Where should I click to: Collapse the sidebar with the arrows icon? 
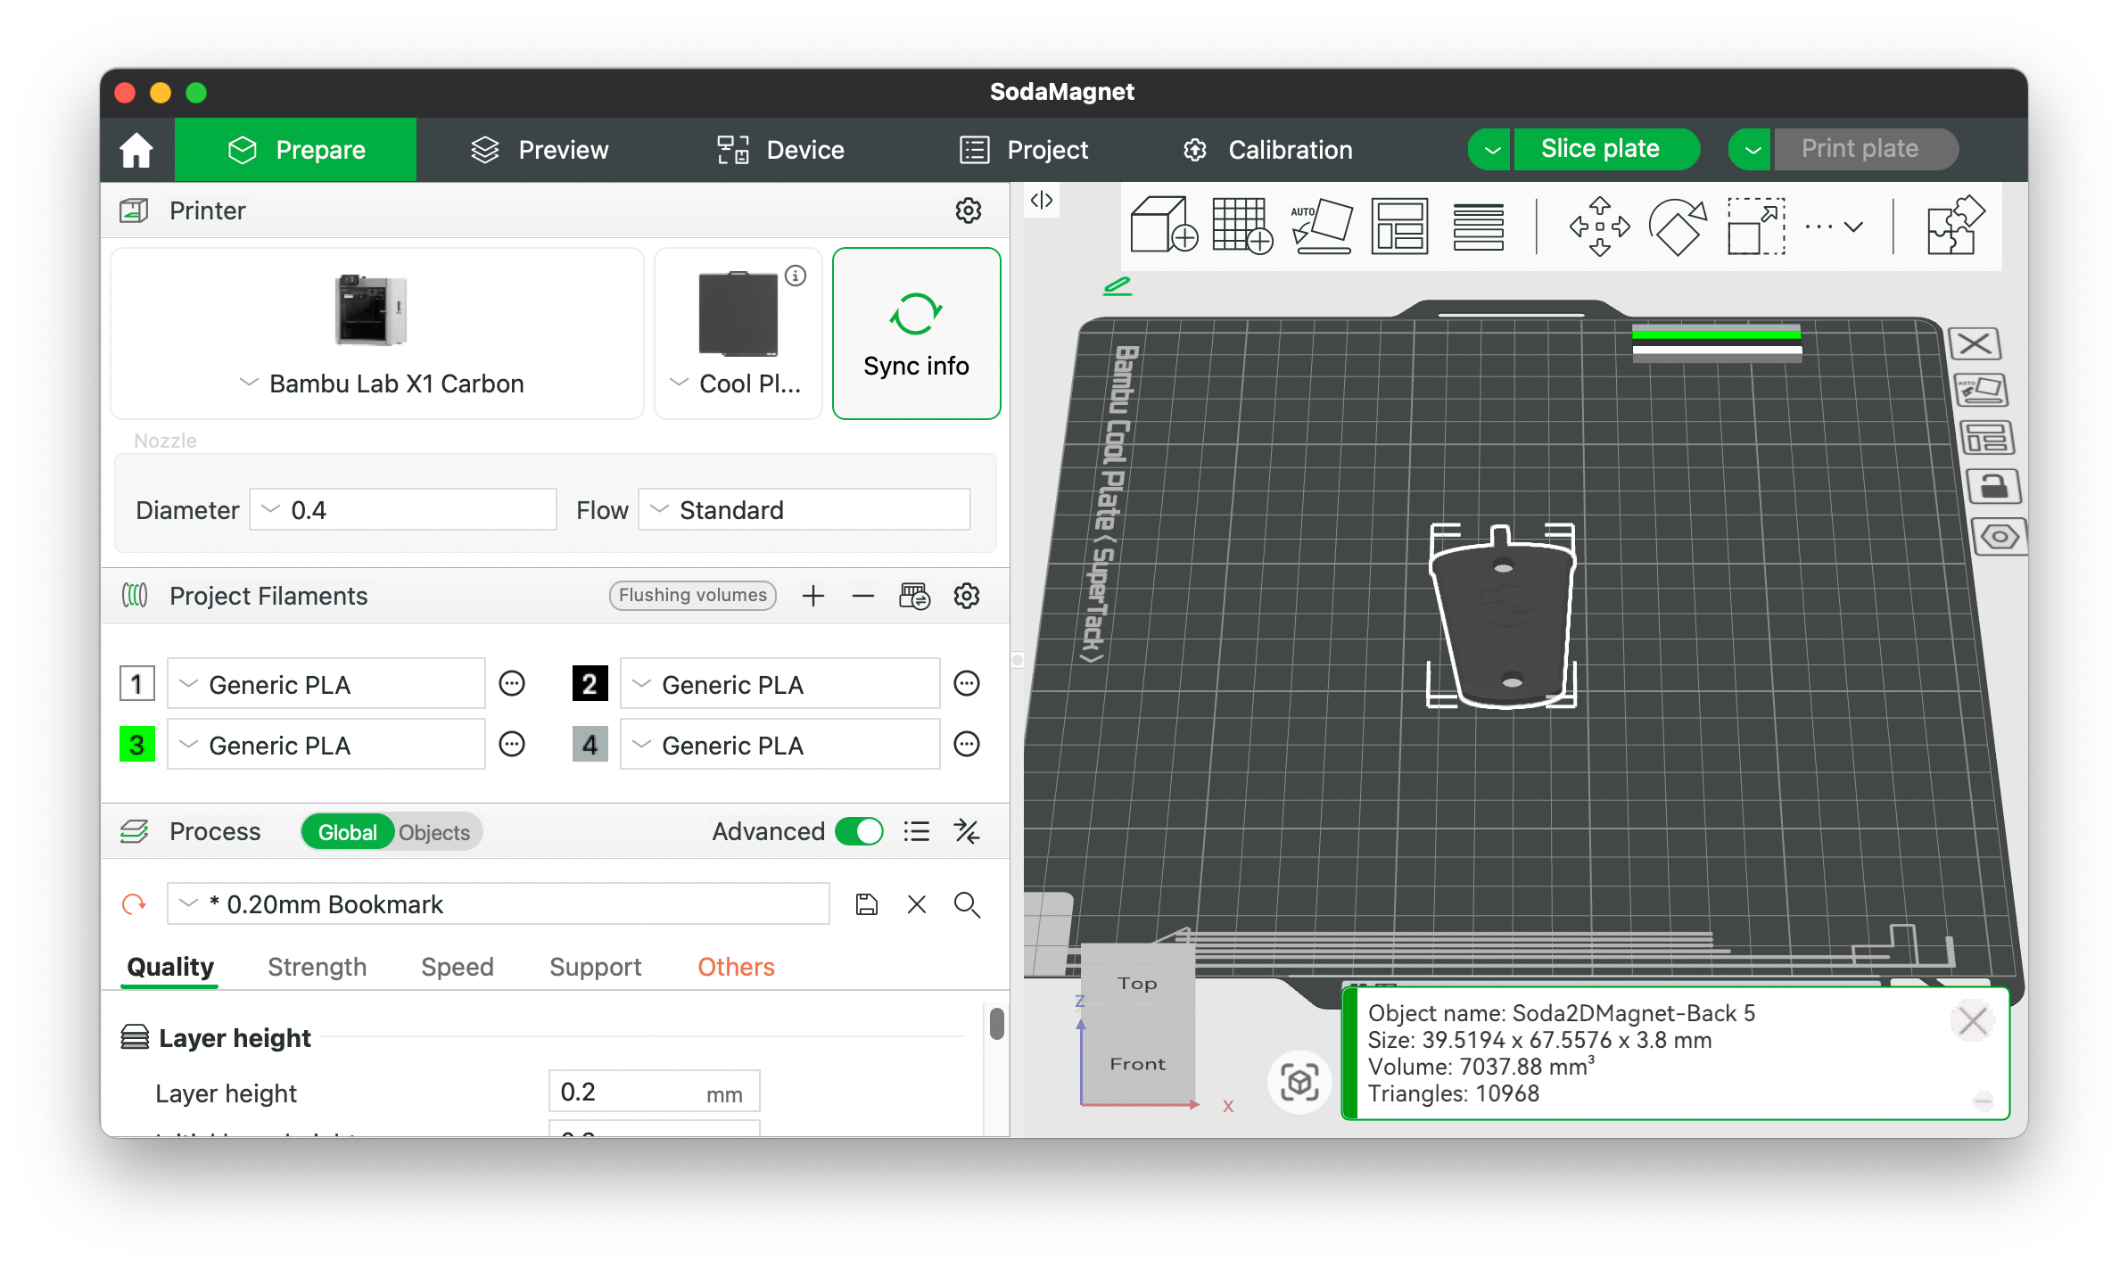click(1042, 201)
